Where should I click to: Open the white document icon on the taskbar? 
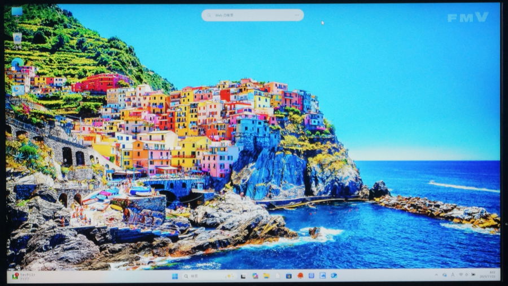pos(278,276)
